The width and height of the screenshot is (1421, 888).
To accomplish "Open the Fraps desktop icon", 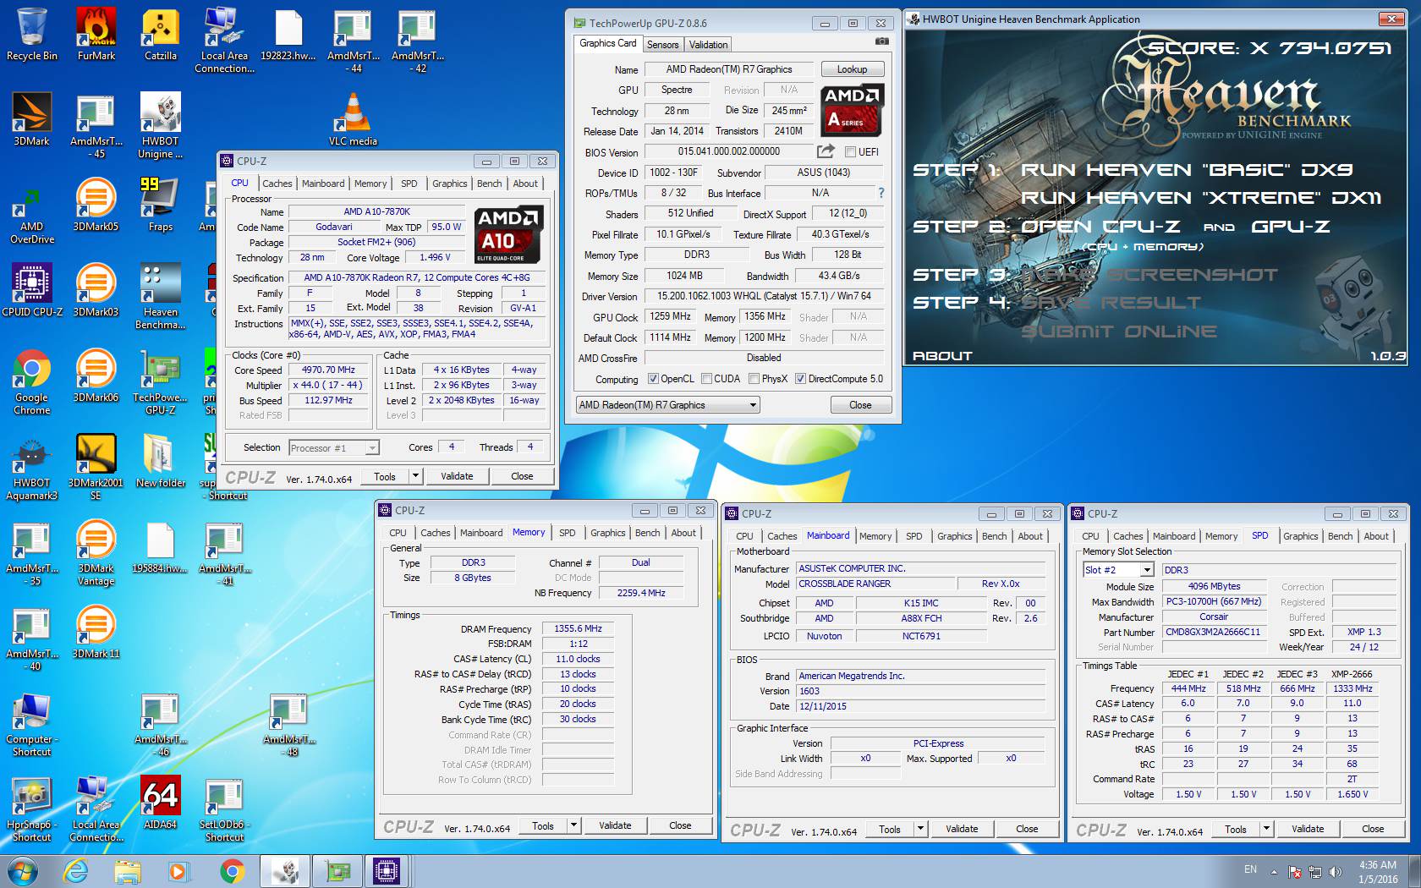I will tap(161, 205).
